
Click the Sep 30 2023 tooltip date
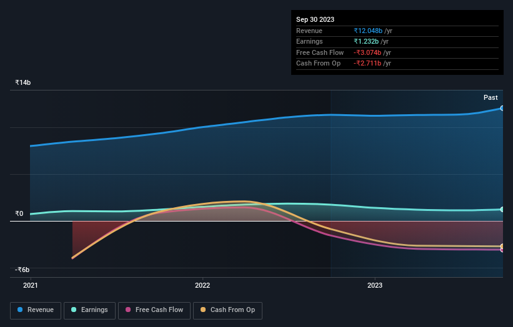[315, 19]
